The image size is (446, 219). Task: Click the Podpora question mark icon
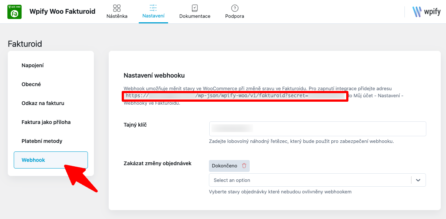pos(234,7)
